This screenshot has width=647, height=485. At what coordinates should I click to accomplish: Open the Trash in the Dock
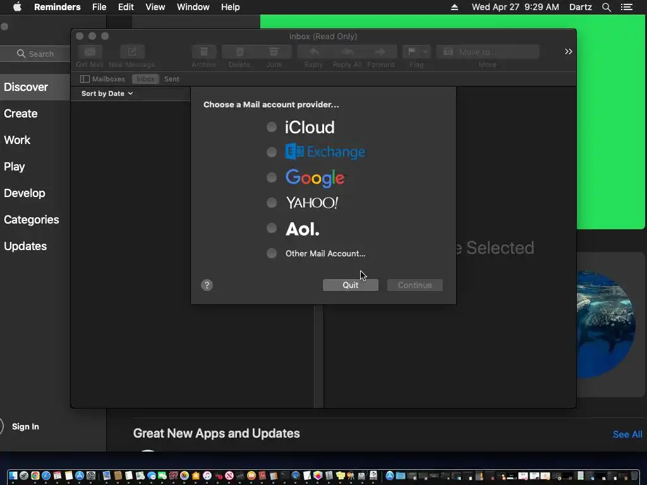634,476
